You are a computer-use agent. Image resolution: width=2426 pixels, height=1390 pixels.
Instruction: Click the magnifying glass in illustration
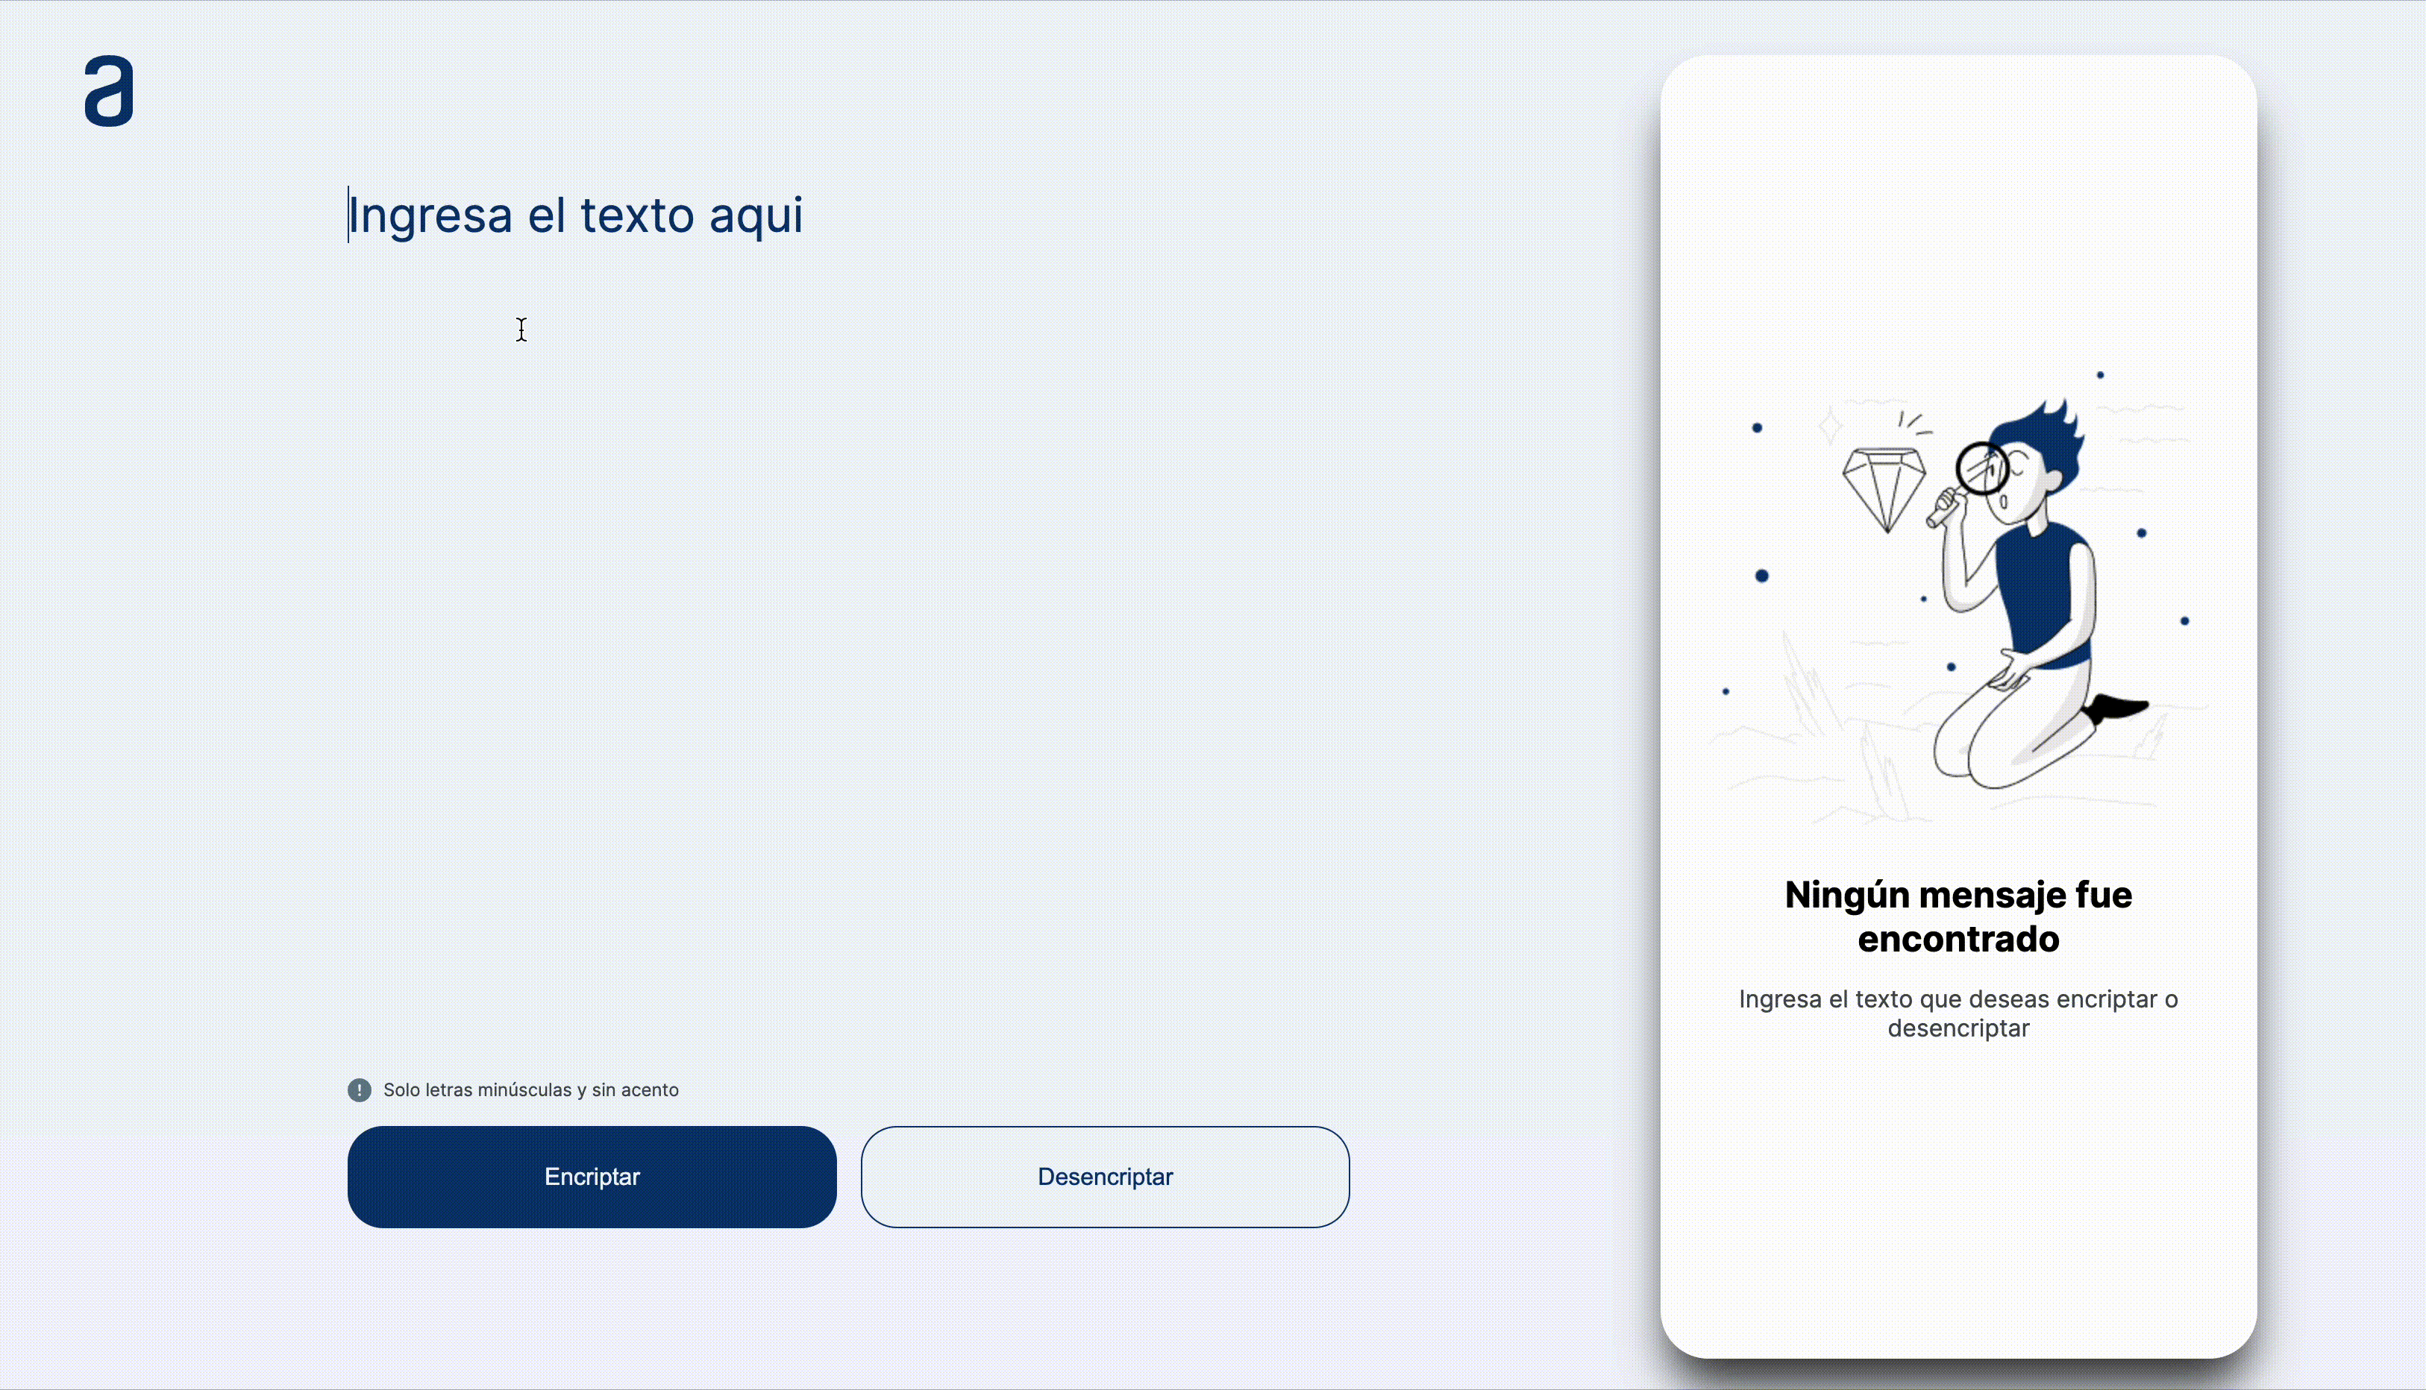tap(1981, 468)
